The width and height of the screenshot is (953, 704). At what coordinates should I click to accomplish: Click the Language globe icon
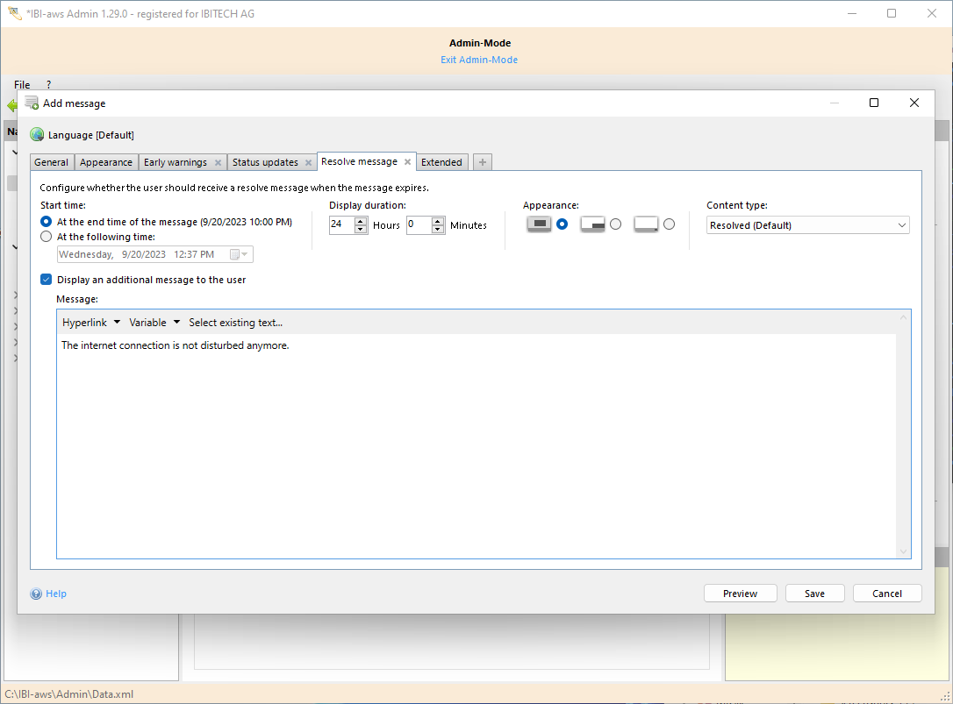click(x=37, y=135)
